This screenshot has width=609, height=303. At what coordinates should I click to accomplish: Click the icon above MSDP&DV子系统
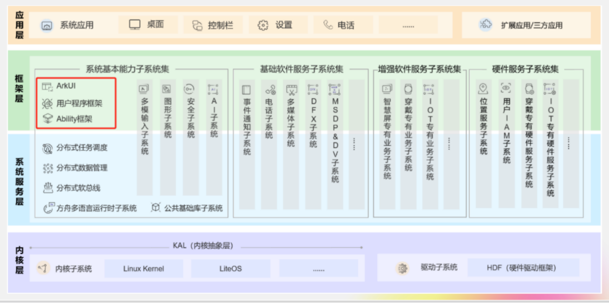tap(335, 89)
